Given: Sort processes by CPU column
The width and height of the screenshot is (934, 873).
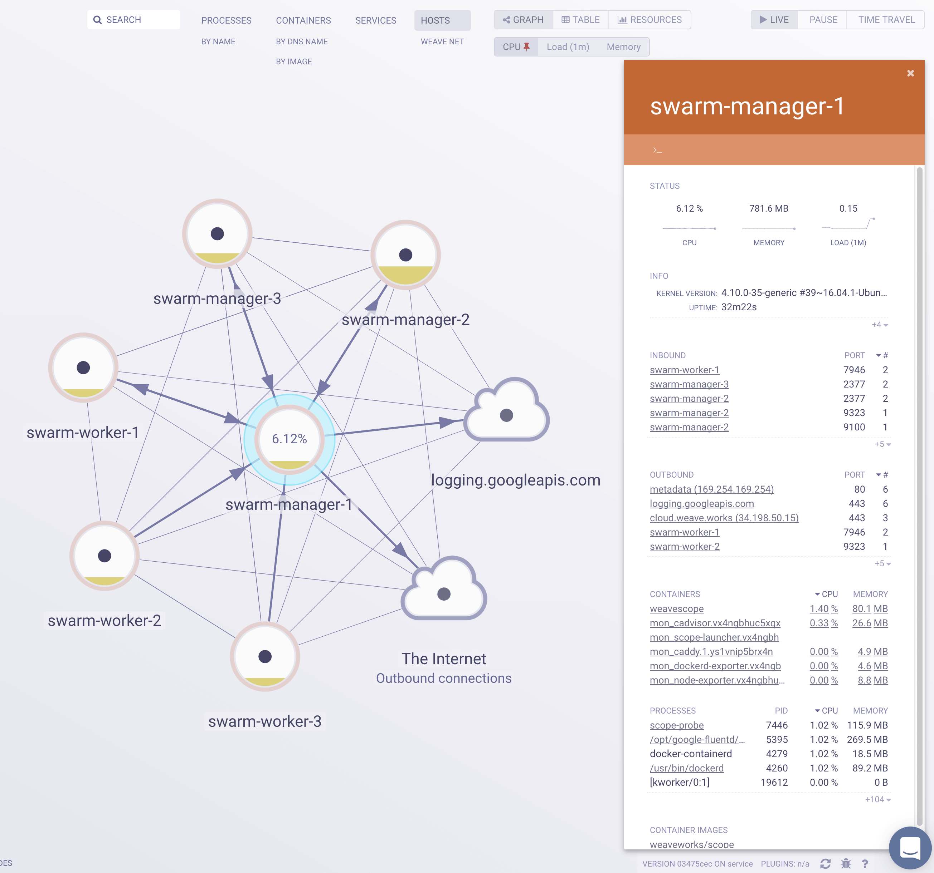Looking at the screenshot, I should pos(826,711).
